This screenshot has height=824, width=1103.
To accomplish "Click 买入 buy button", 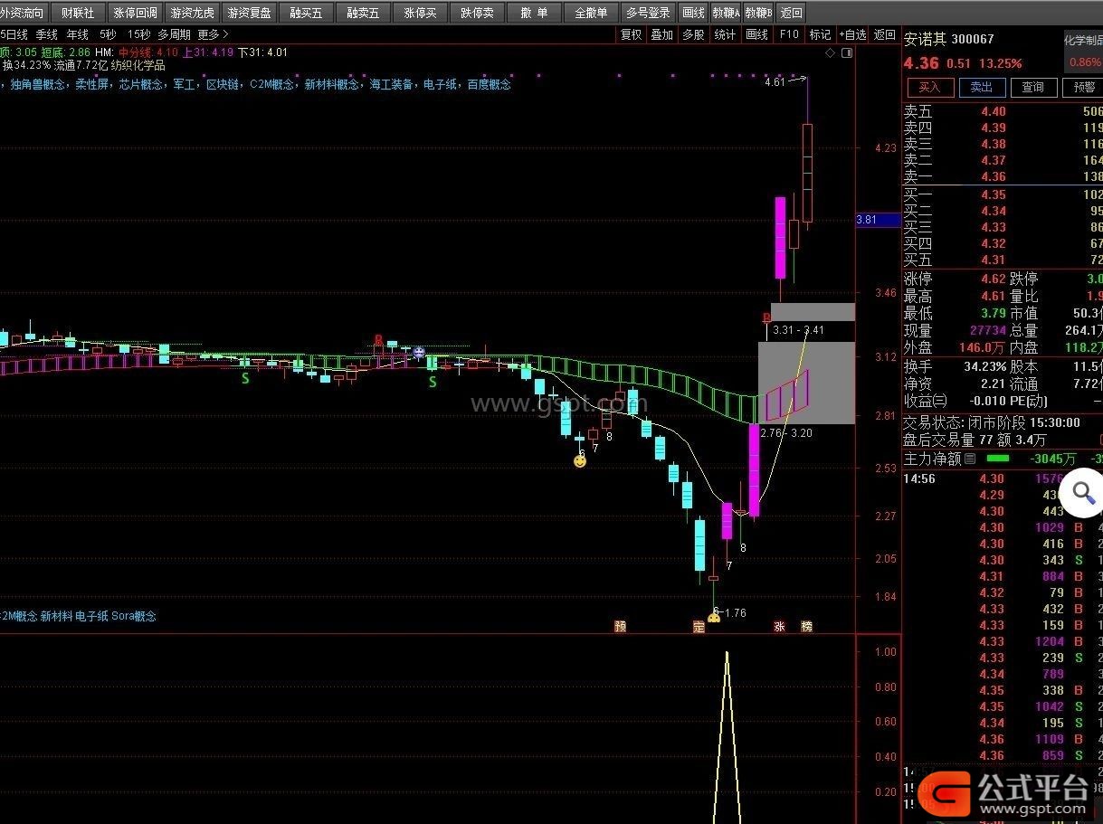I will pos(930,87).
